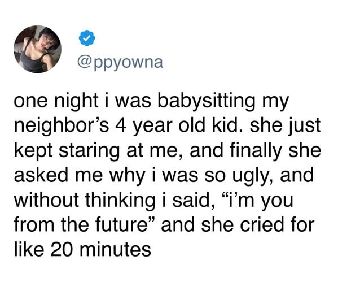
Task: Click the word "like" on the last line
Action: (29, 249)
